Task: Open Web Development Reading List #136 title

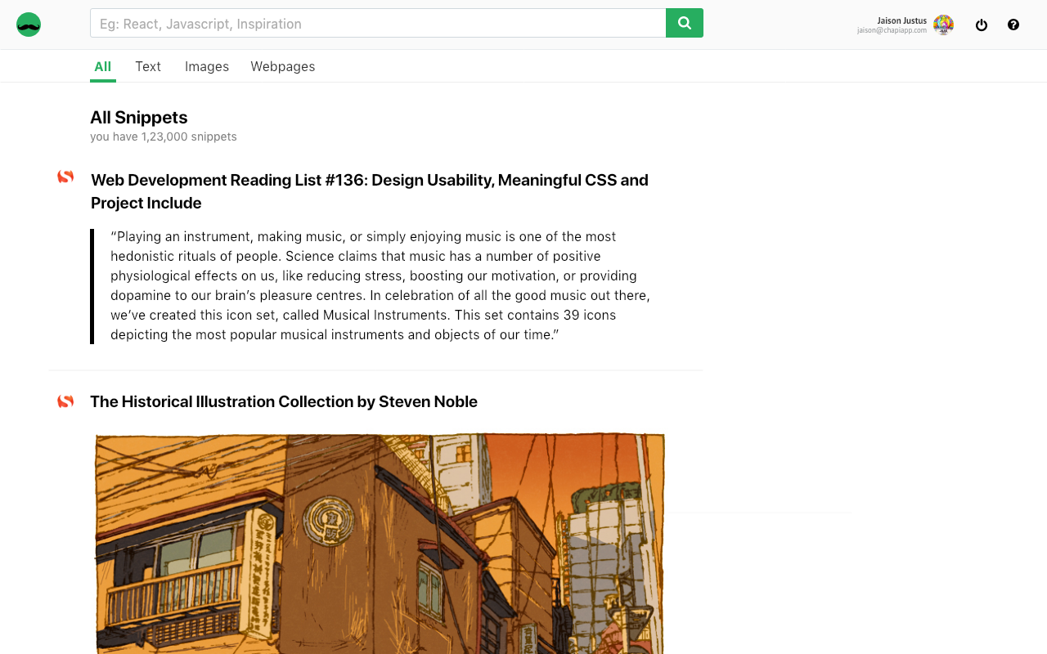Action: [370, 191]
